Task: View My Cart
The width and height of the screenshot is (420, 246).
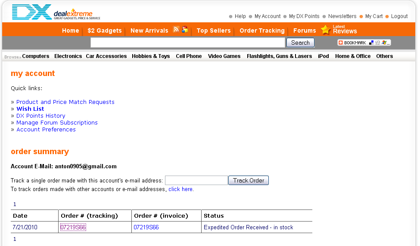Action: pos(374,16)
